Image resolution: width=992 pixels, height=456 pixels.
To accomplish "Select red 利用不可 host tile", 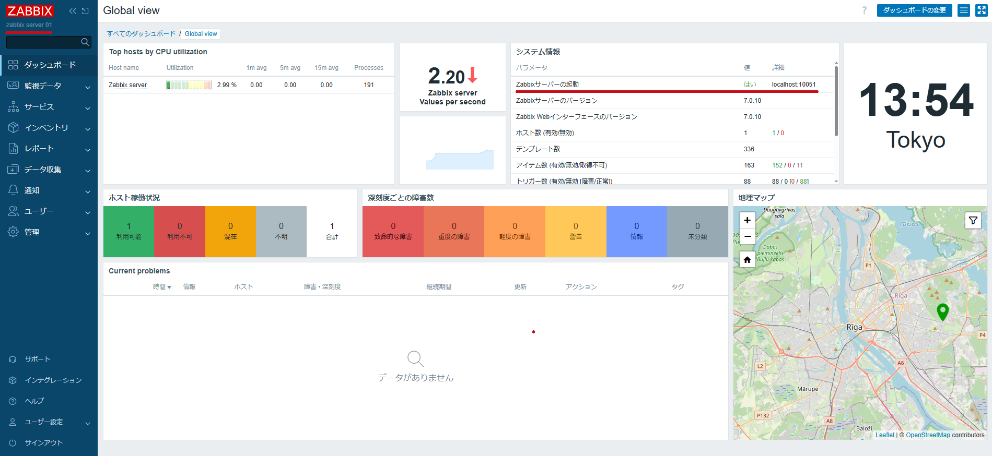I will (x=180, y=232).
